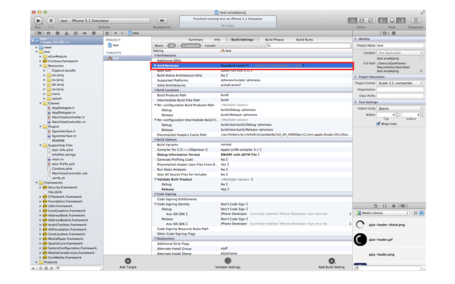Select the All settings filter
455x284 pixels.
click(x=172, y=45)
